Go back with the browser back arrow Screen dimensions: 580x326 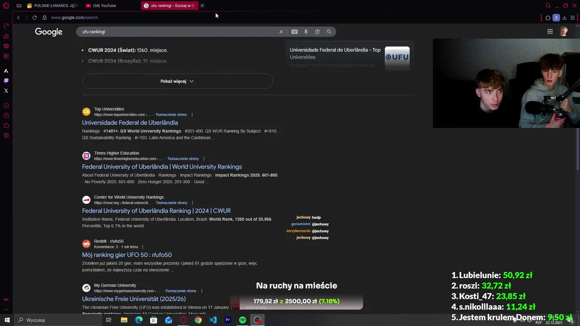18,18
